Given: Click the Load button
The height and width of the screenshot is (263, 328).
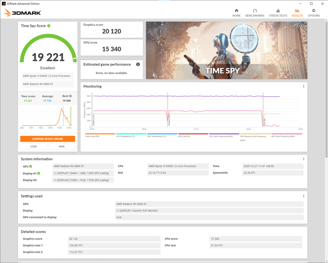Looking at the screenshot, I should [x=34, y=146].
